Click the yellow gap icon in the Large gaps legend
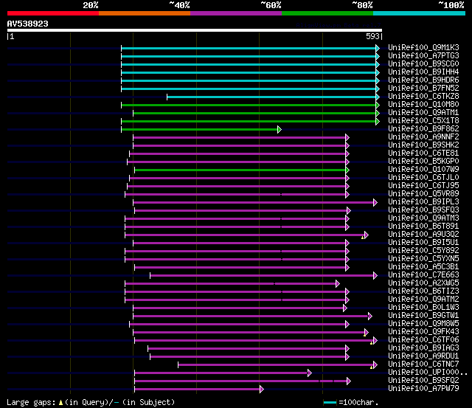 pos(60,403)
